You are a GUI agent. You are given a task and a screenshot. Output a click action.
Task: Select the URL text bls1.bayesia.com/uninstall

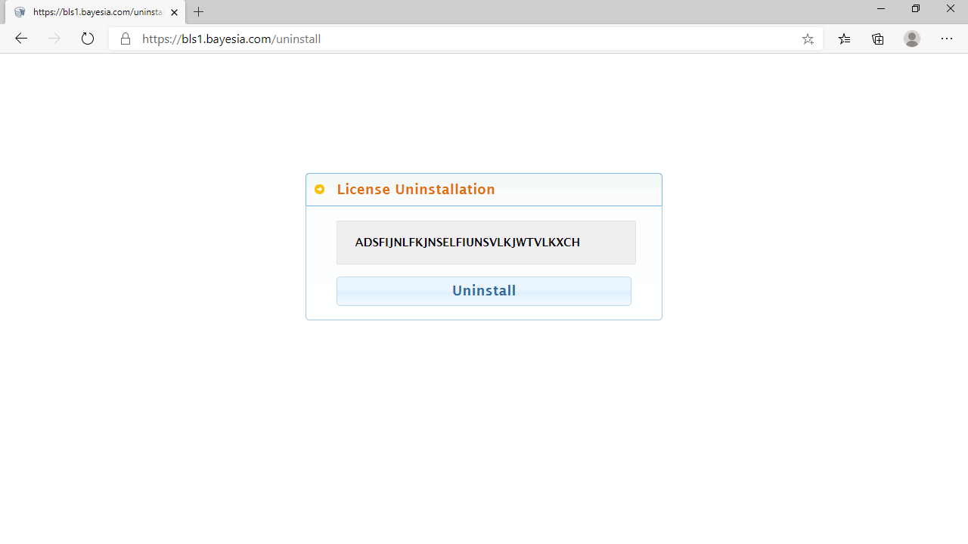[x=231, y=39]
